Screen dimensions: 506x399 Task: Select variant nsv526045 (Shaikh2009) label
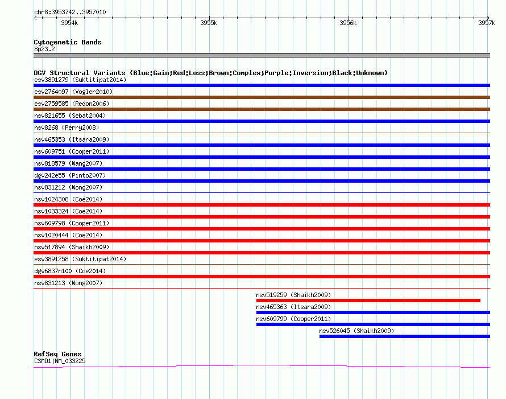coord(356,331)
